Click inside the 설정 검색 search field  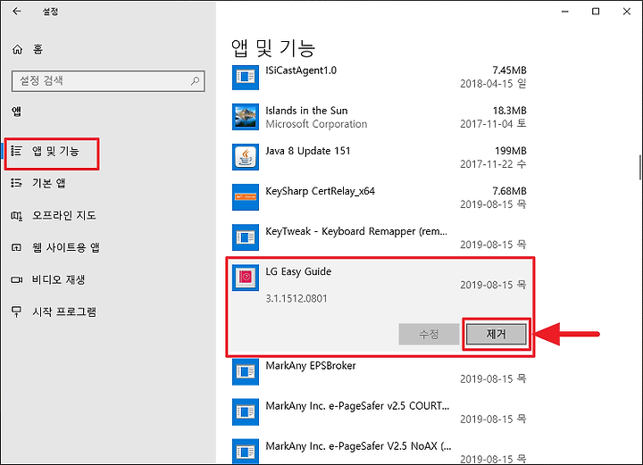tap(108, 80)
